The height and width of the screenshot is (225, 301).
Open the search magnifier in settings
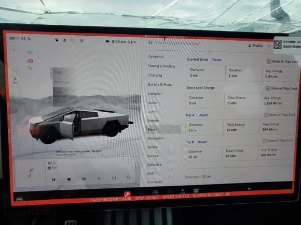pos(150,42)
